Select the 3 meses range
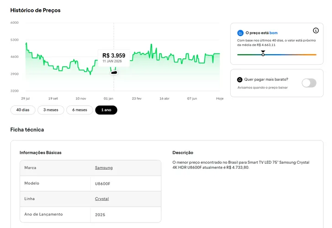The height and width of the screenshot is (228, 332). pos(51,110)
